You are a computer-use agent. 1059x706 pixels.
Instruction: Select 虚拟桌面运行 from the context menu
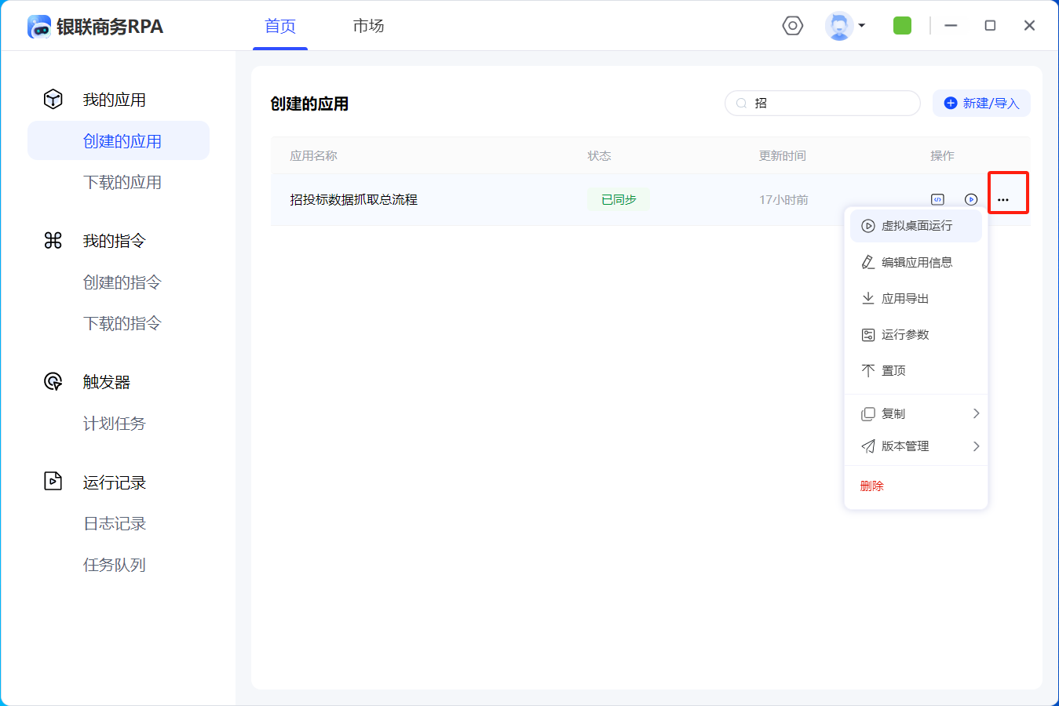[x=915, y=226]
